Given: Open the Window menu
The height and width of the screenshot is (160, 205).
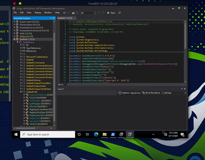Looking at the screenshot, I should [48, 13].
